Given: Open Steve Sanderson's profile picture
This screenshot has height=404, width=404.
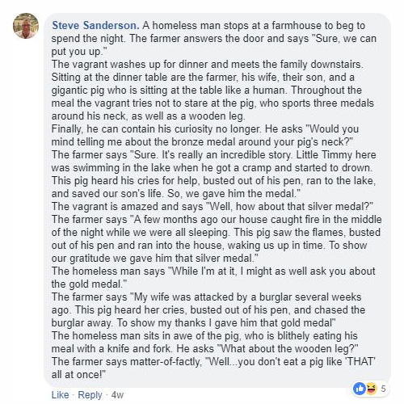Looking at the screenshot, I should point(26,26).
